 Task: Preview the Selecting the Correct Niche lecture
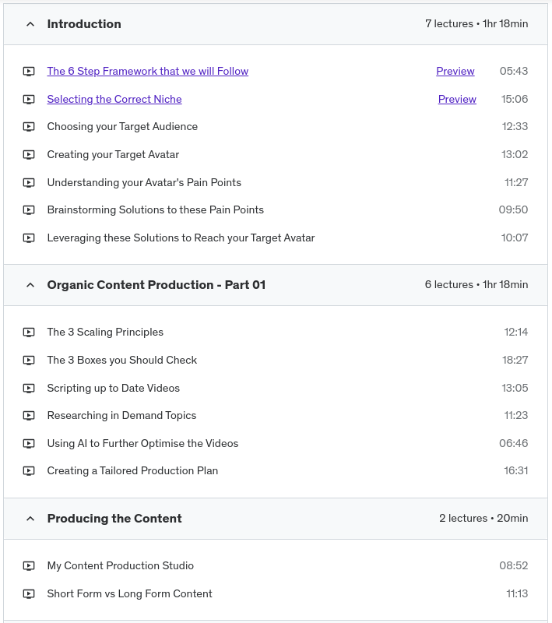pos(457,99)
